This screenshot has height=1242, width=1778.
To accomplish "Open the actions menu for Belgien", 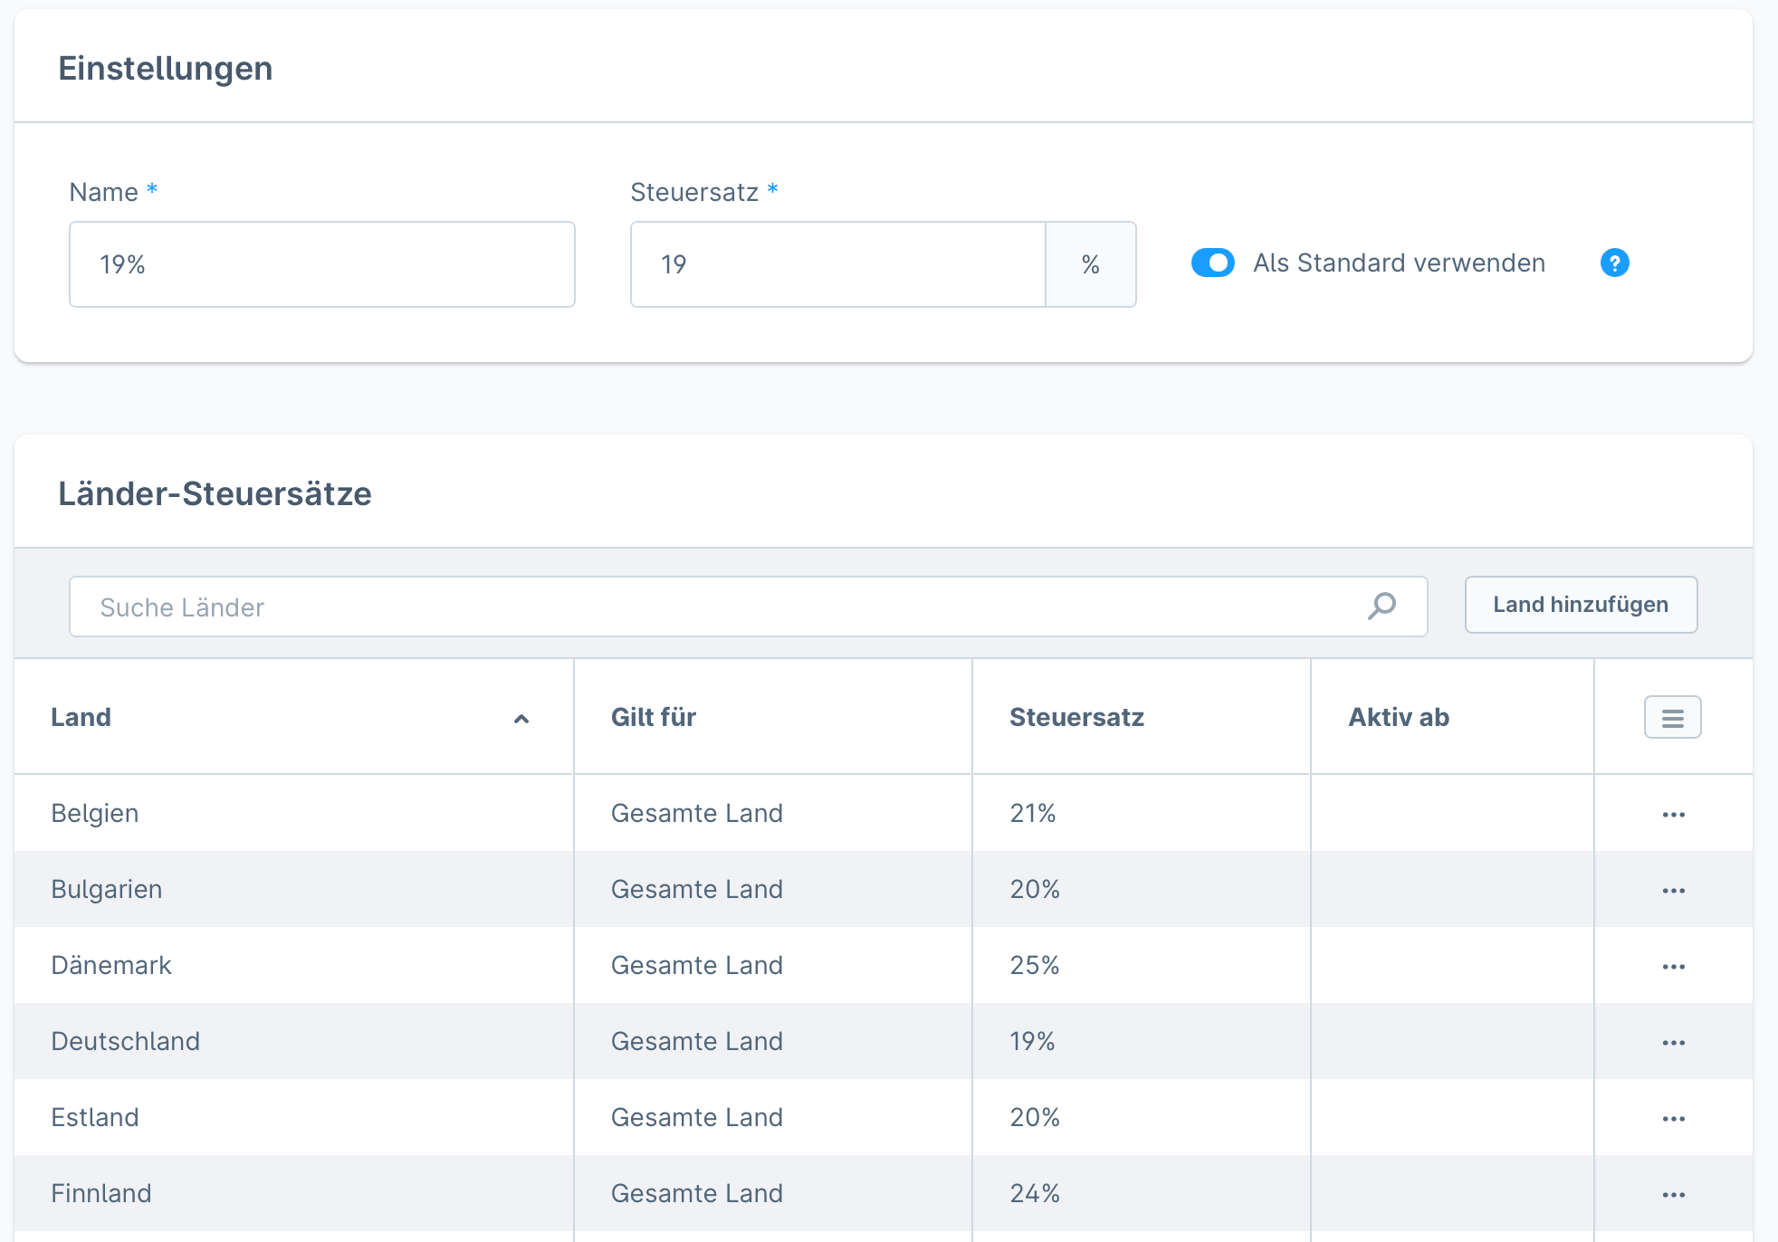I will [x=1673, y=814].
